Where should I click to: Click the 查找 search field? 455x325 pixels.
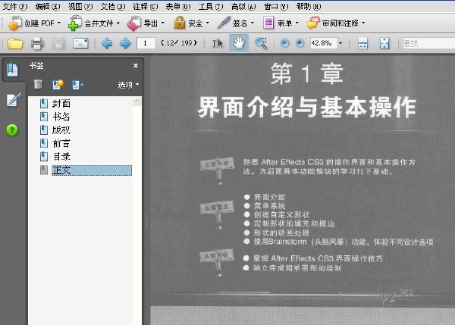[428, 43]
